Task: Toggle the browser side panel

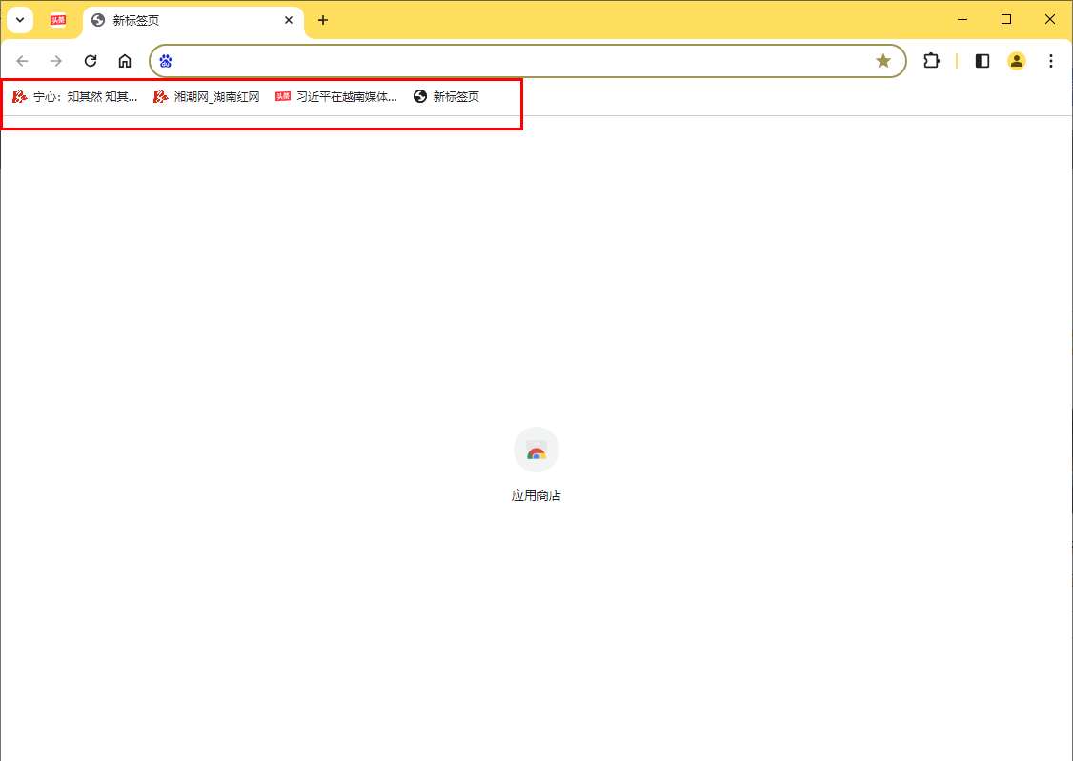Action: click(x=982, y=61)
